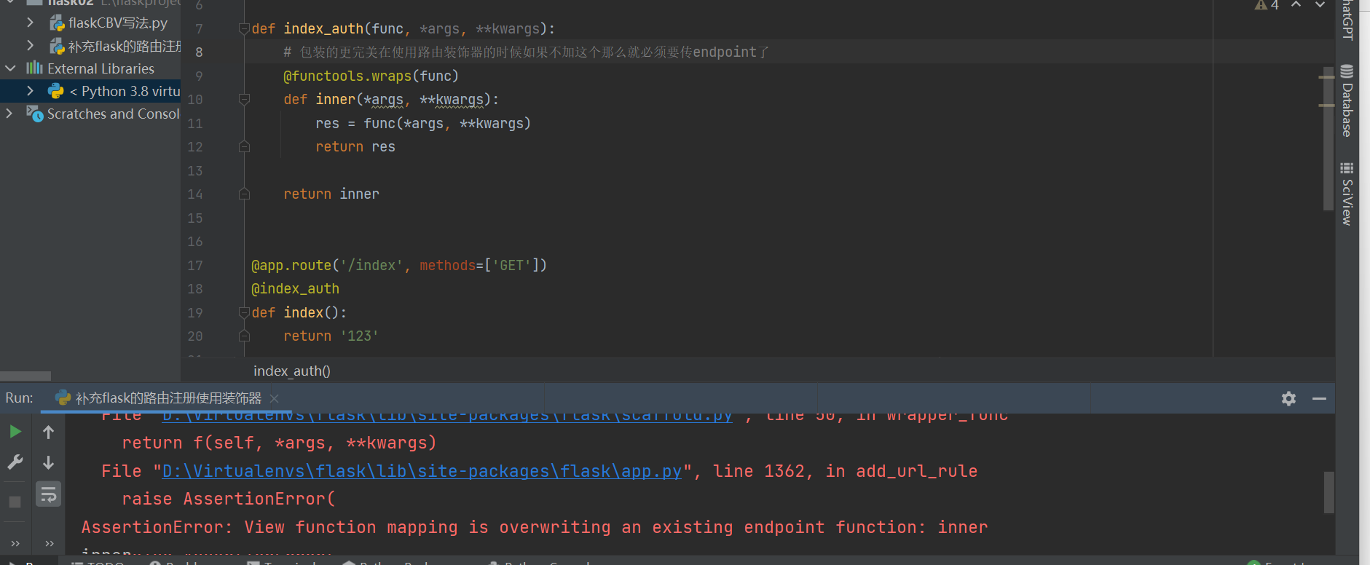
Task: Show more run actions under Stop icon
Action: click(x=15, y=543)
